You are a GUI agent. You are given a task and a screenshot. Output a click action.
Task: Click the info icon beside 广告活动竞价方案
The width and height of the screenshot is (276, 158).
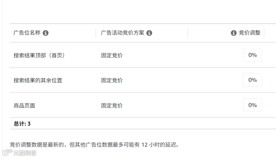tap(149, 33)
